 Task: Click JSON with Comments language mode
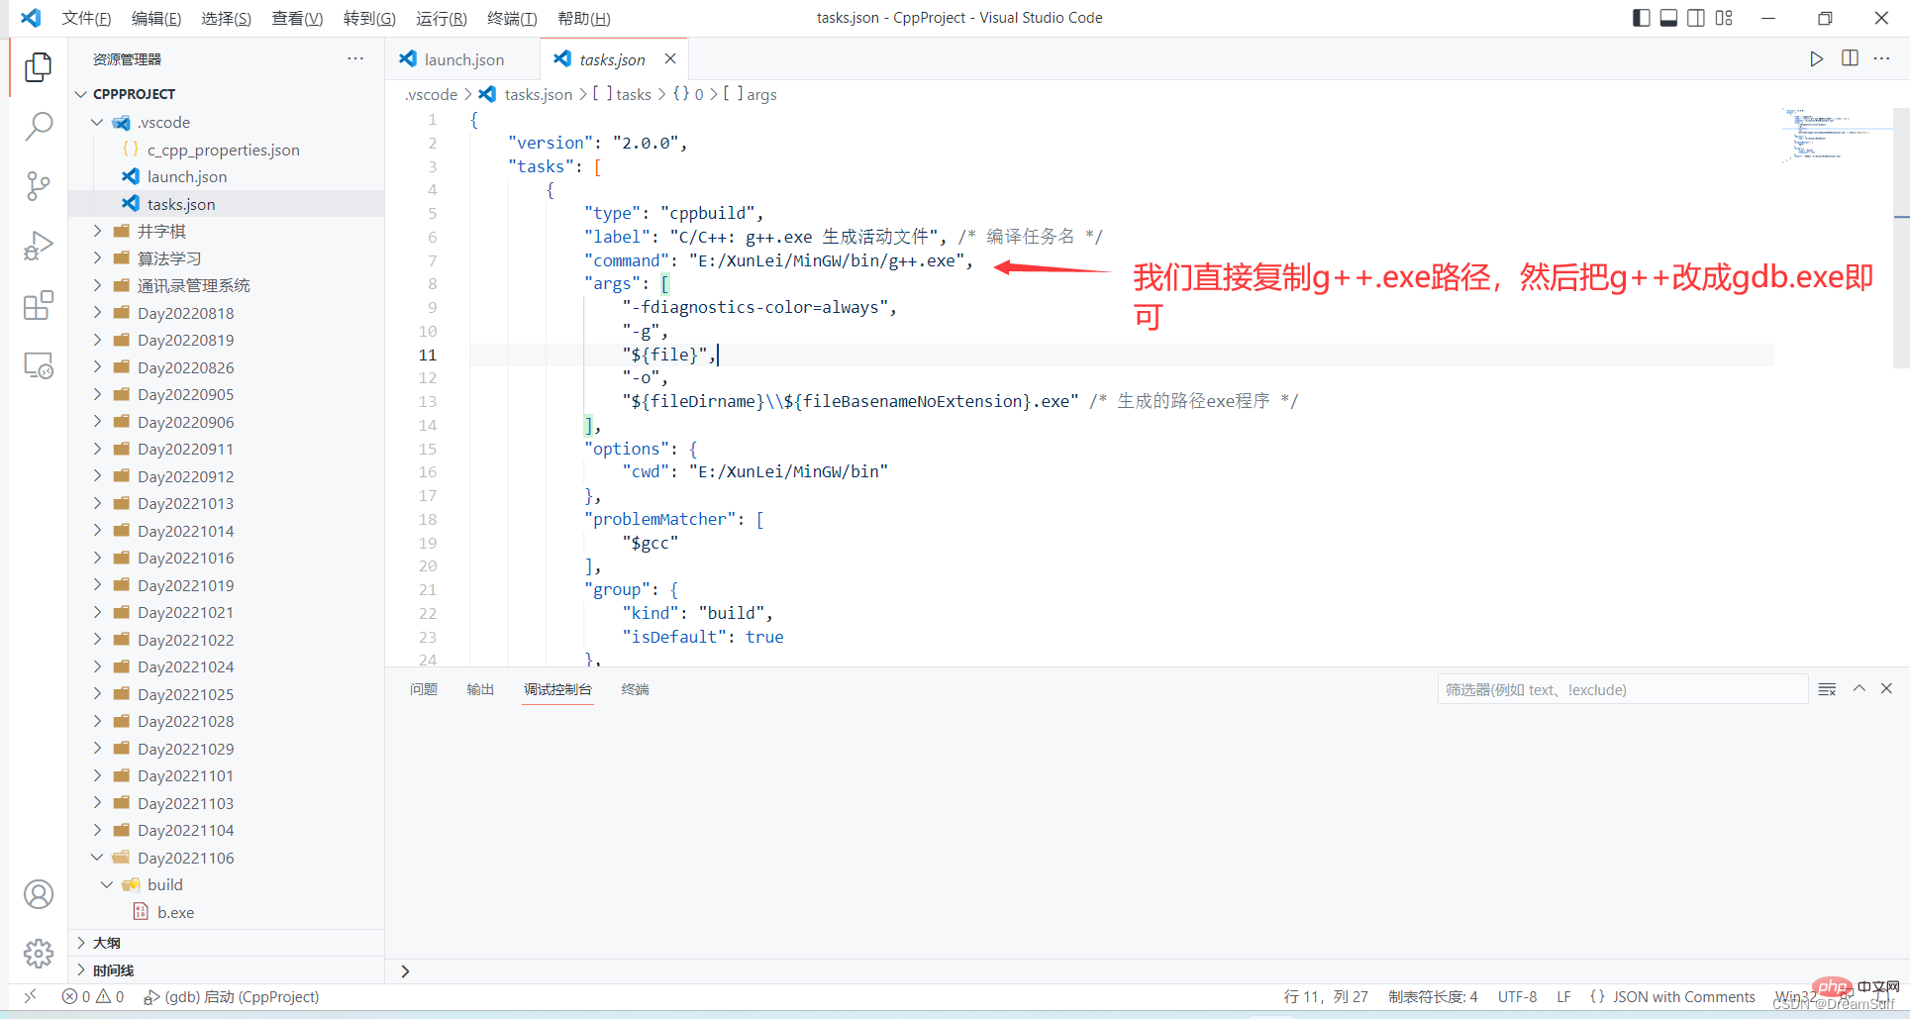[x=1682, y=997]
